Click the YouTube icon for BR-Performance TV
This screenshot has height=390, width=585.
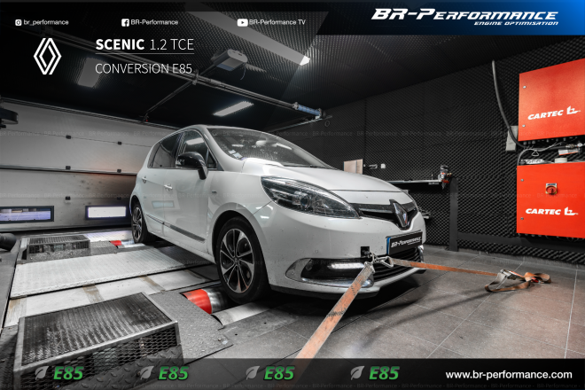[243, 22]
